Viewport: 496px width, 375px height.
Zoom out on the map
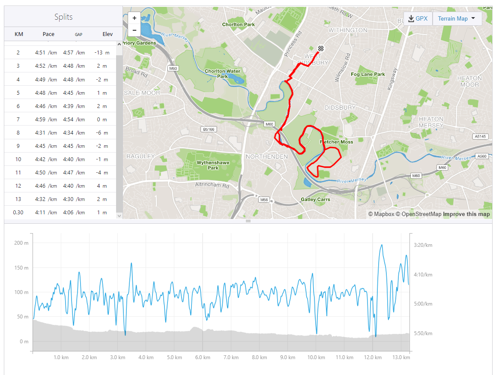[134, 30]
